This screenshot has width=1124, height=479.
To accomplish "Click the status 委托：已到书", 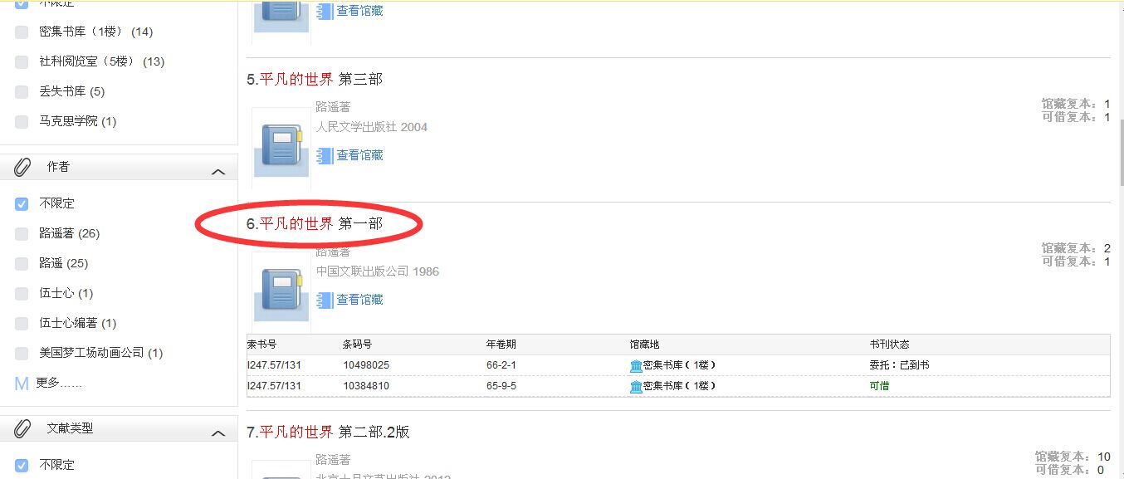I will point(899,365).
